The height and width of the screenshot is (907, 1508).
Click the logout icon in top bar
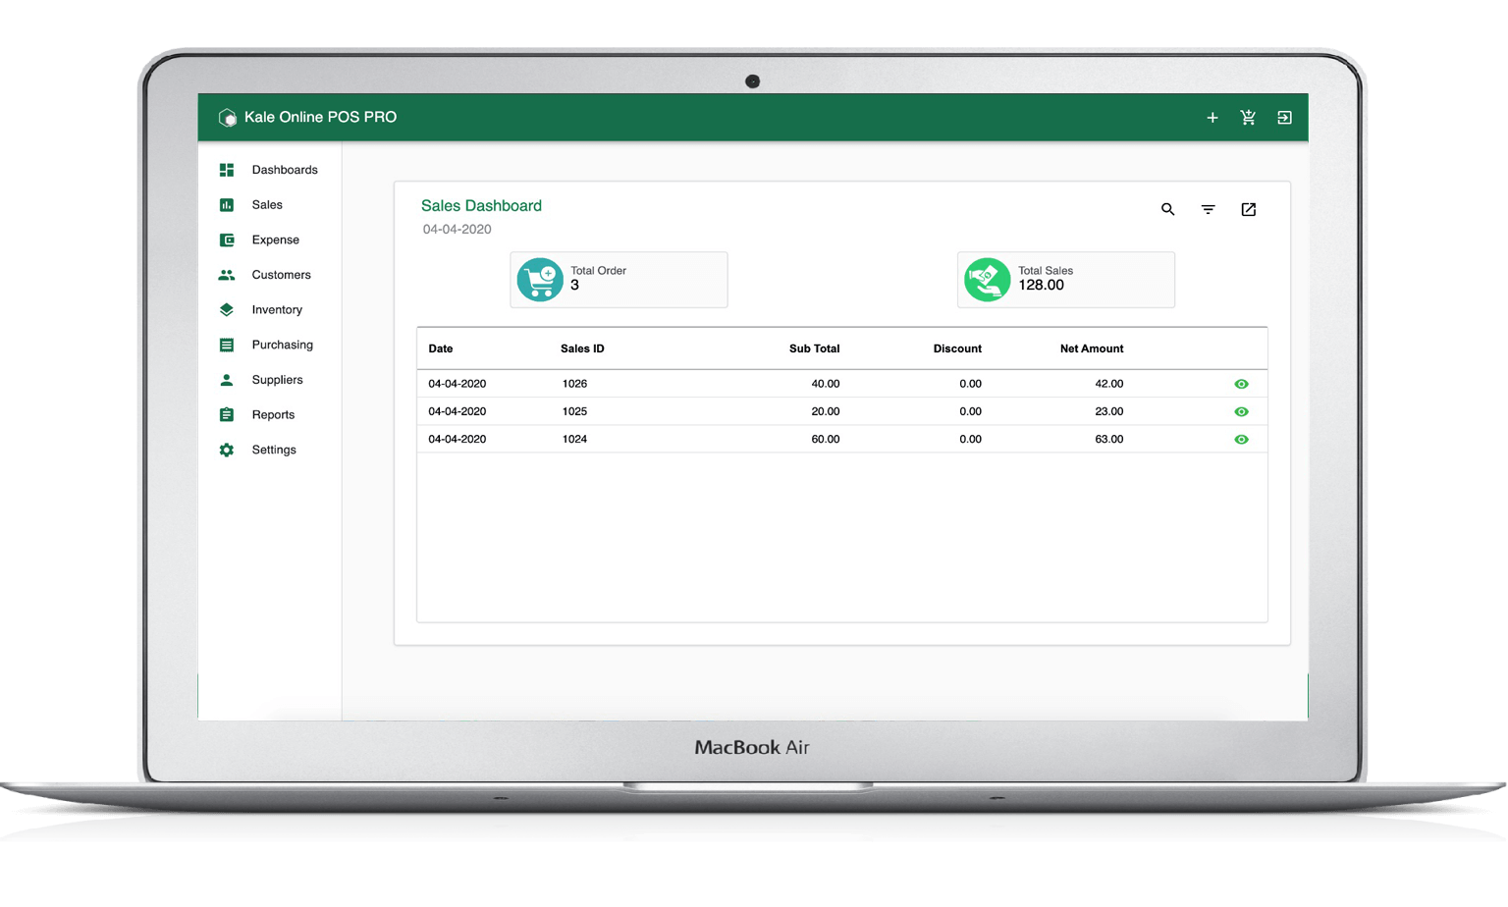(x=1284, y=118)
